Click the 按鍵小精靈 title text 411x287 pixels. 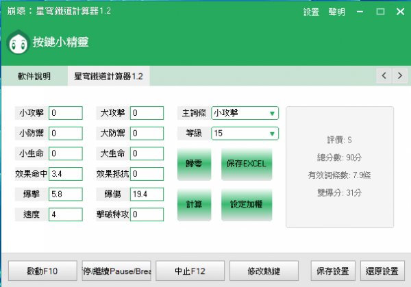click(60, 42)
